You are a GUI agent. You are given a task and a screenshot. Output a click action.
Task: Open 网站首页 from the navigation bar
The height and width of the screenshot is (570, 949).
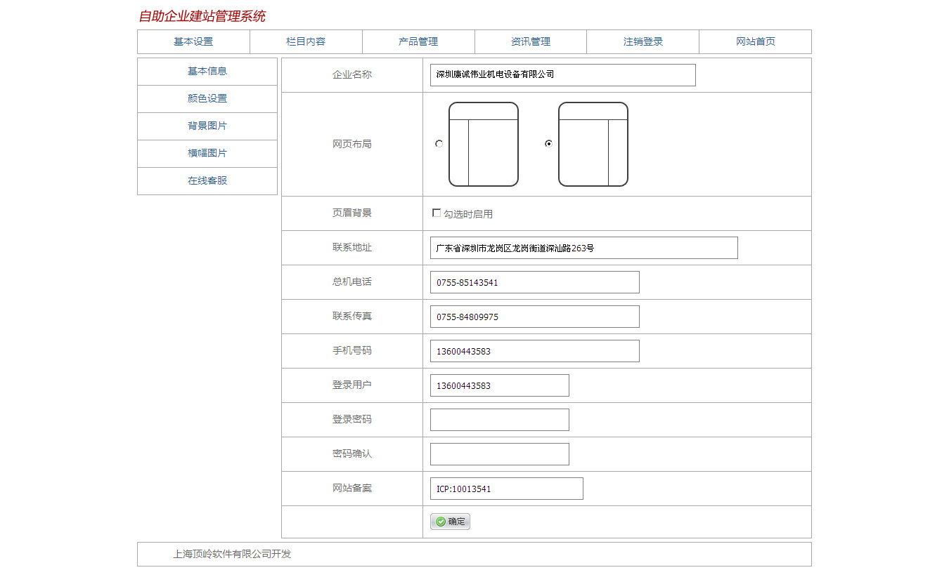[756, 41]
